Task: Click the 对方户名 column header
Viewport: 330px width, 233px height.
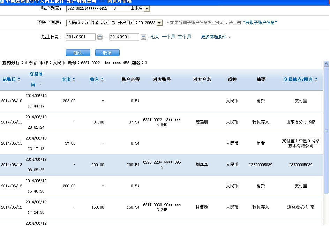Action: [x=202, y=79]
